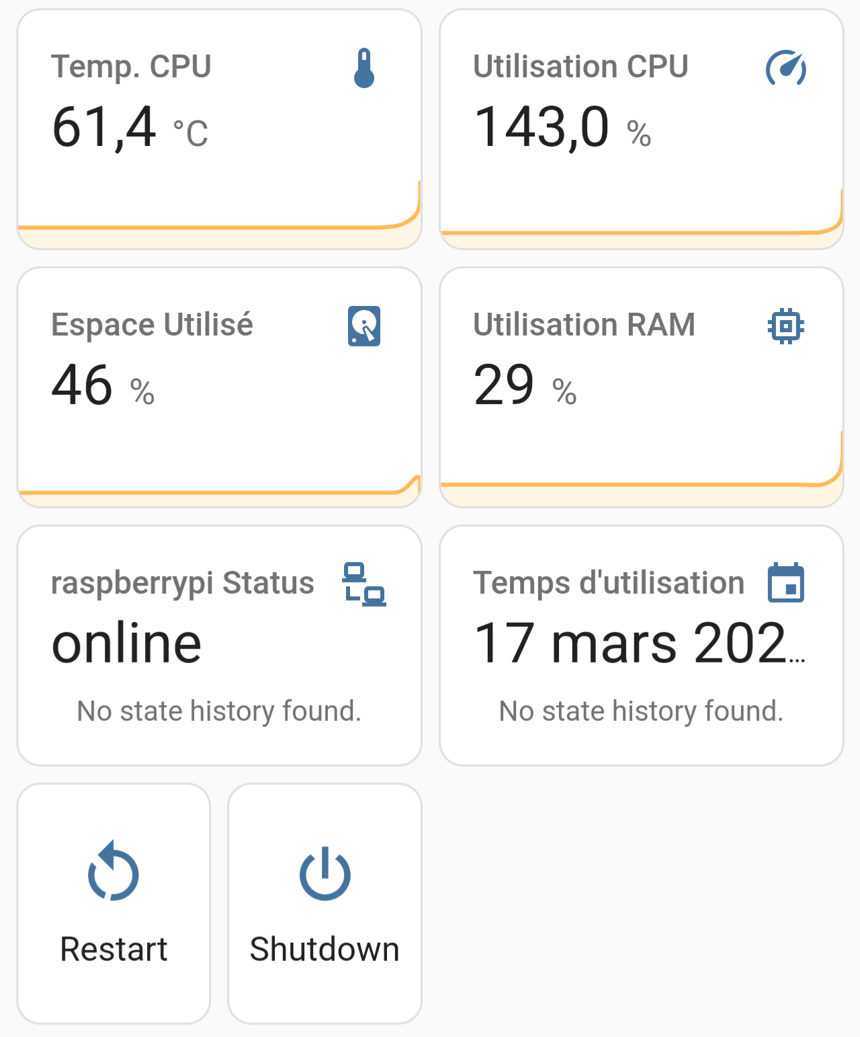The height and width of the screenshot is (1037, 860).
Task: Click the chip icon on Utilisation RAM card
Action: click(x=786, y=326)
